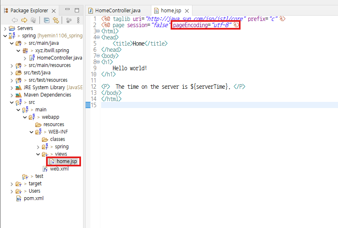Close the home.jsp editor tab
Image resolution: width=338 pixels, height=228 pixels.
tap(187, 11)
